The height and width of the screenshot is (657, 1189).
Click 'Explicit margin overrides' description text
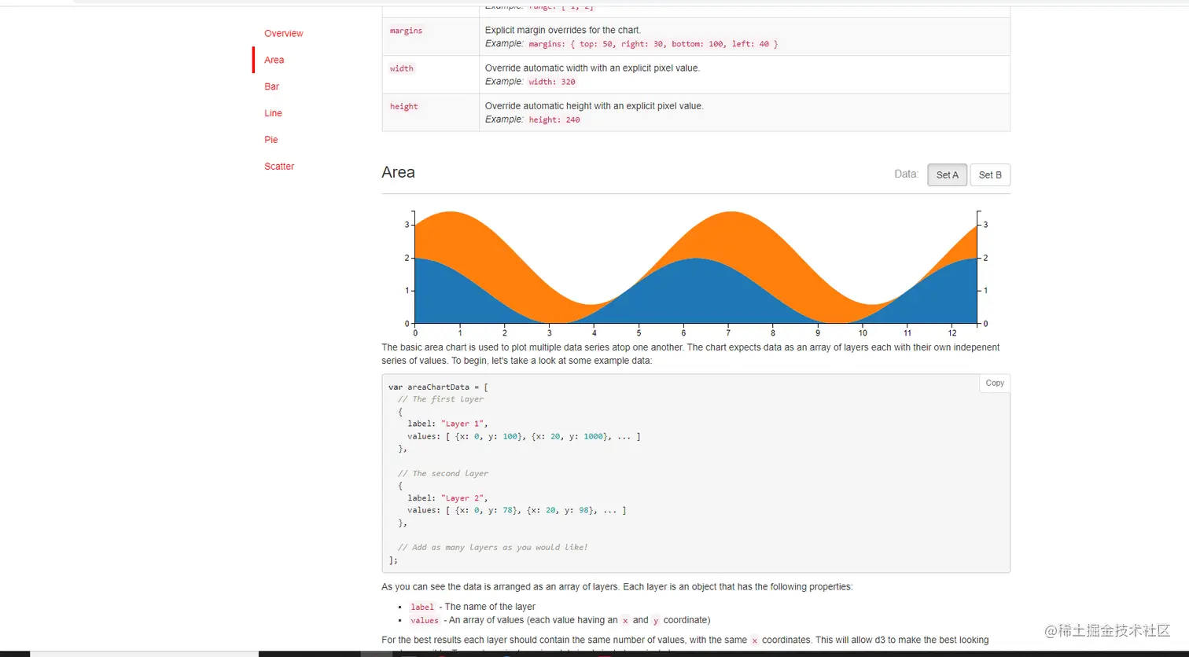click(562, 31)
